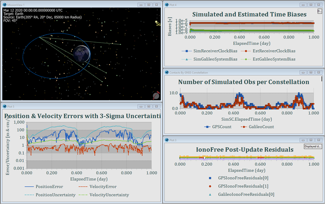Click the EstGalileoSystemBias legend label
The height and width of the screenshot is (204, 325).
pyautogui.click(x=274, y=59)
